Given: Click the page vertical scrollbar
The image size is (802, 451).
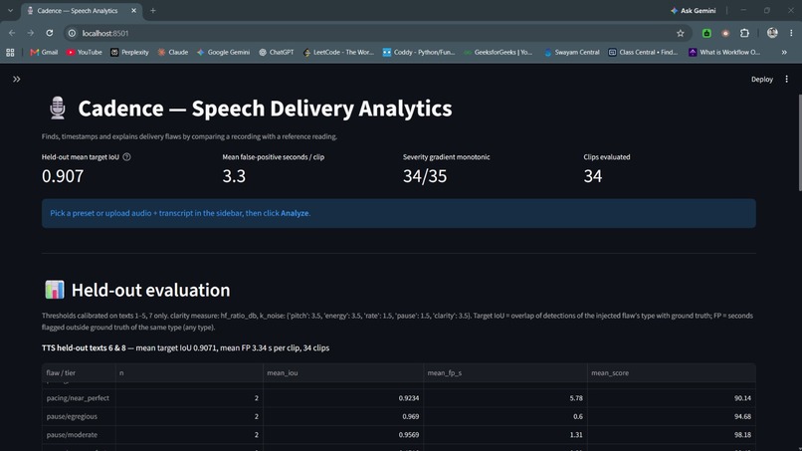Looking at the screenshot, I should pos(799,142).
